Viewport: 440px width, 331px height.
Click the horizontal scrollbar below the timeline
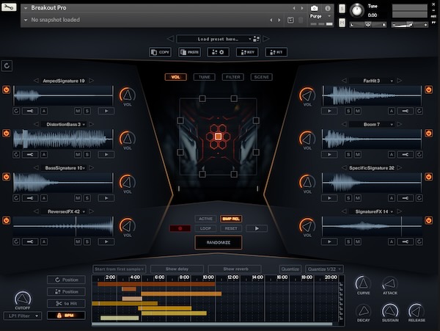pos(212,324)
